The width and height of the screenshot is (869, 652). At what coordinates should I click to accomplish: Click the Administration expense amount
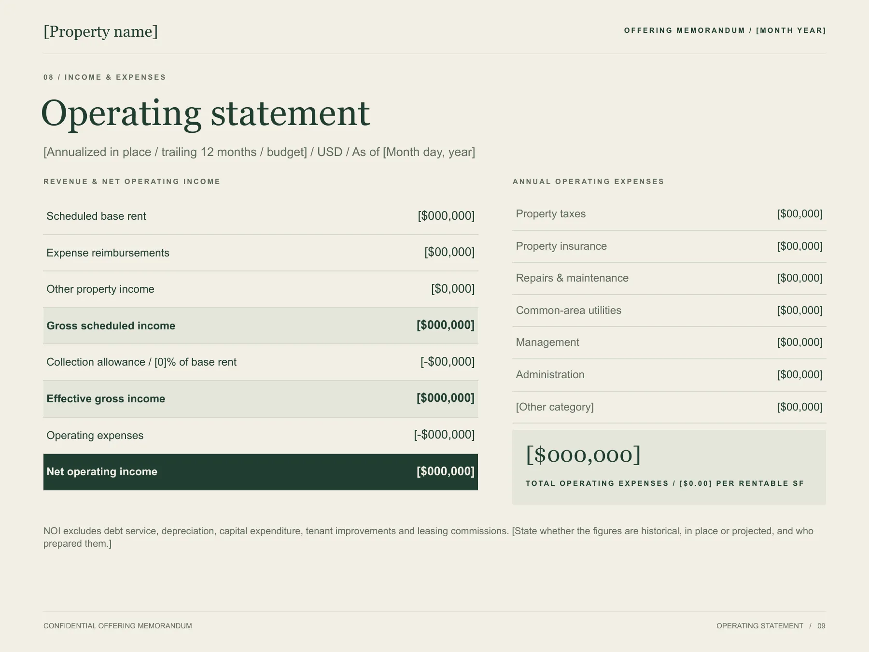click(x=800, y=375)
